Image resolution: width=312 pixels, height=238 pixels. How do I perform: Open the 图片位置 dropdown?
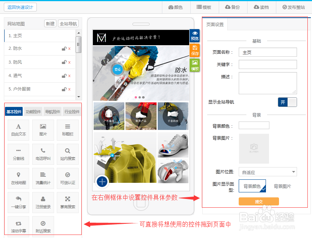tap(268, 172)
